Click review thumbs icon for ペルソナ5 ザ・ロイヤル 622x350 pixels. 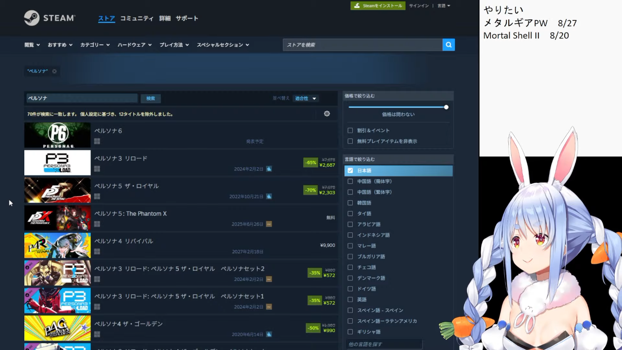[269, 197]
